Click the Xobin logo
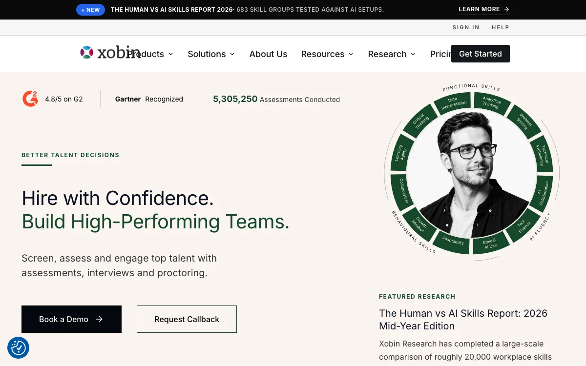Screen dimensions: 586x366 click(x=110, y=52)
